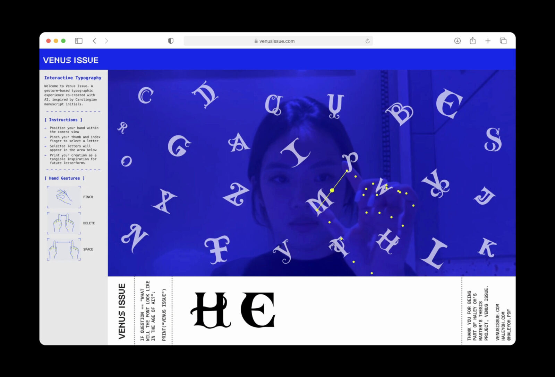Select the SPACE gesture illustration
Screen dimensions: 555x377
pos(64,249)
